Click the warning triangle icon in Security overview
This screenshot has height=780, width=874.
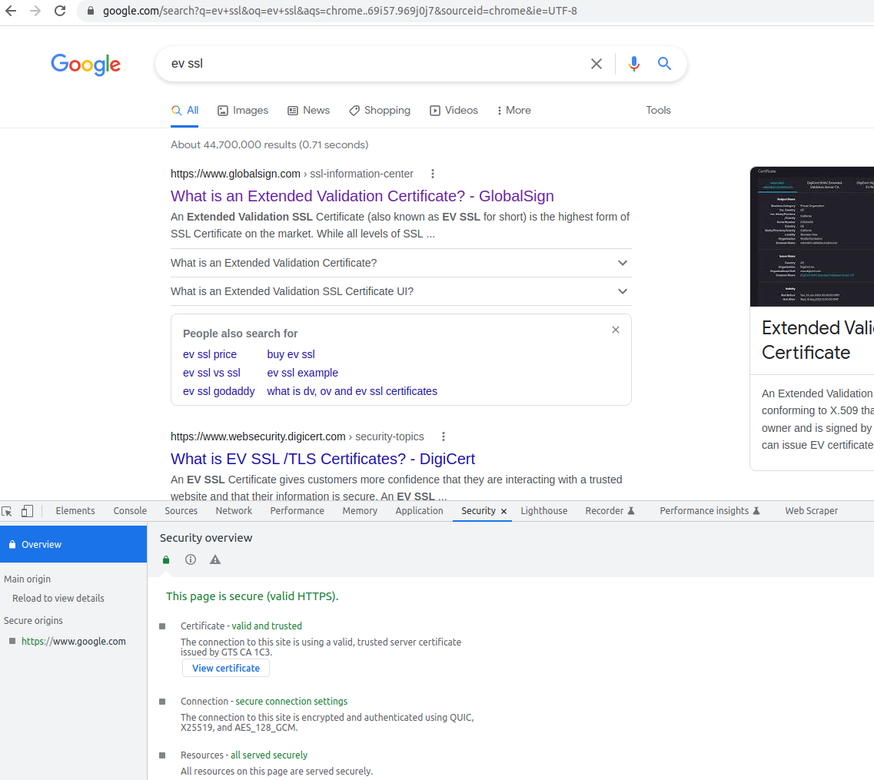214,559
